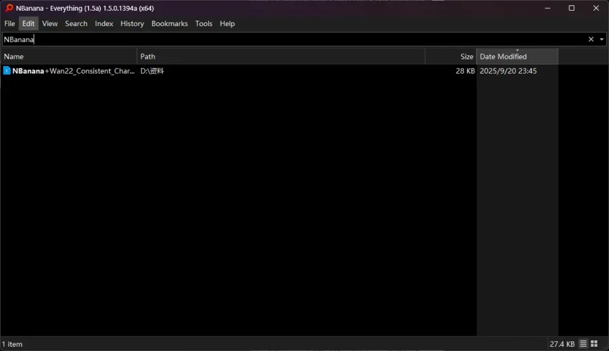This screenshot has height=351, width=609.
Task: Sort results by Path column header
Action: (x=281, y=56)
